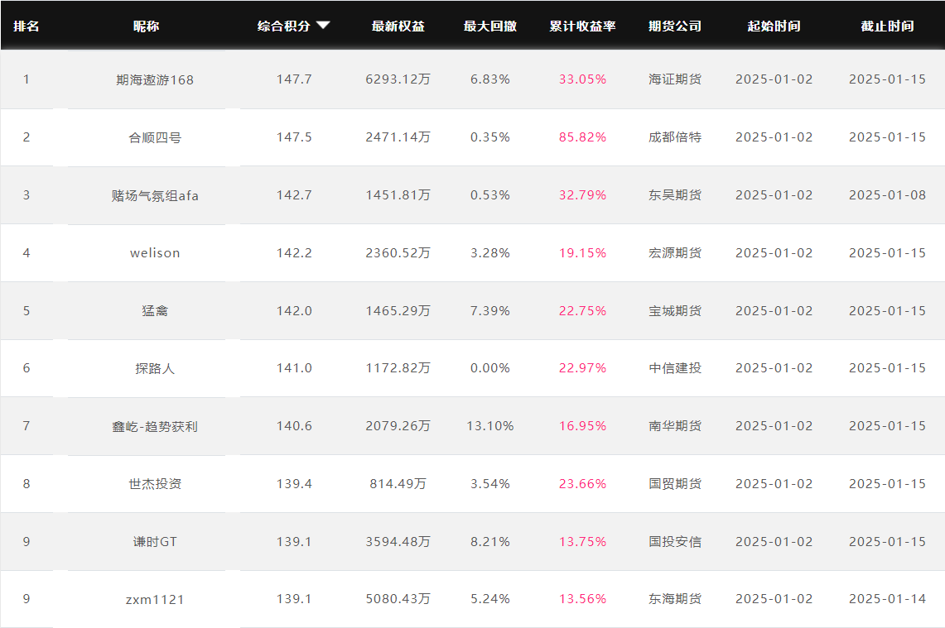The image size is (945, 628).
Task: Select equity value 1465.29万
Action: coord(398,310)
